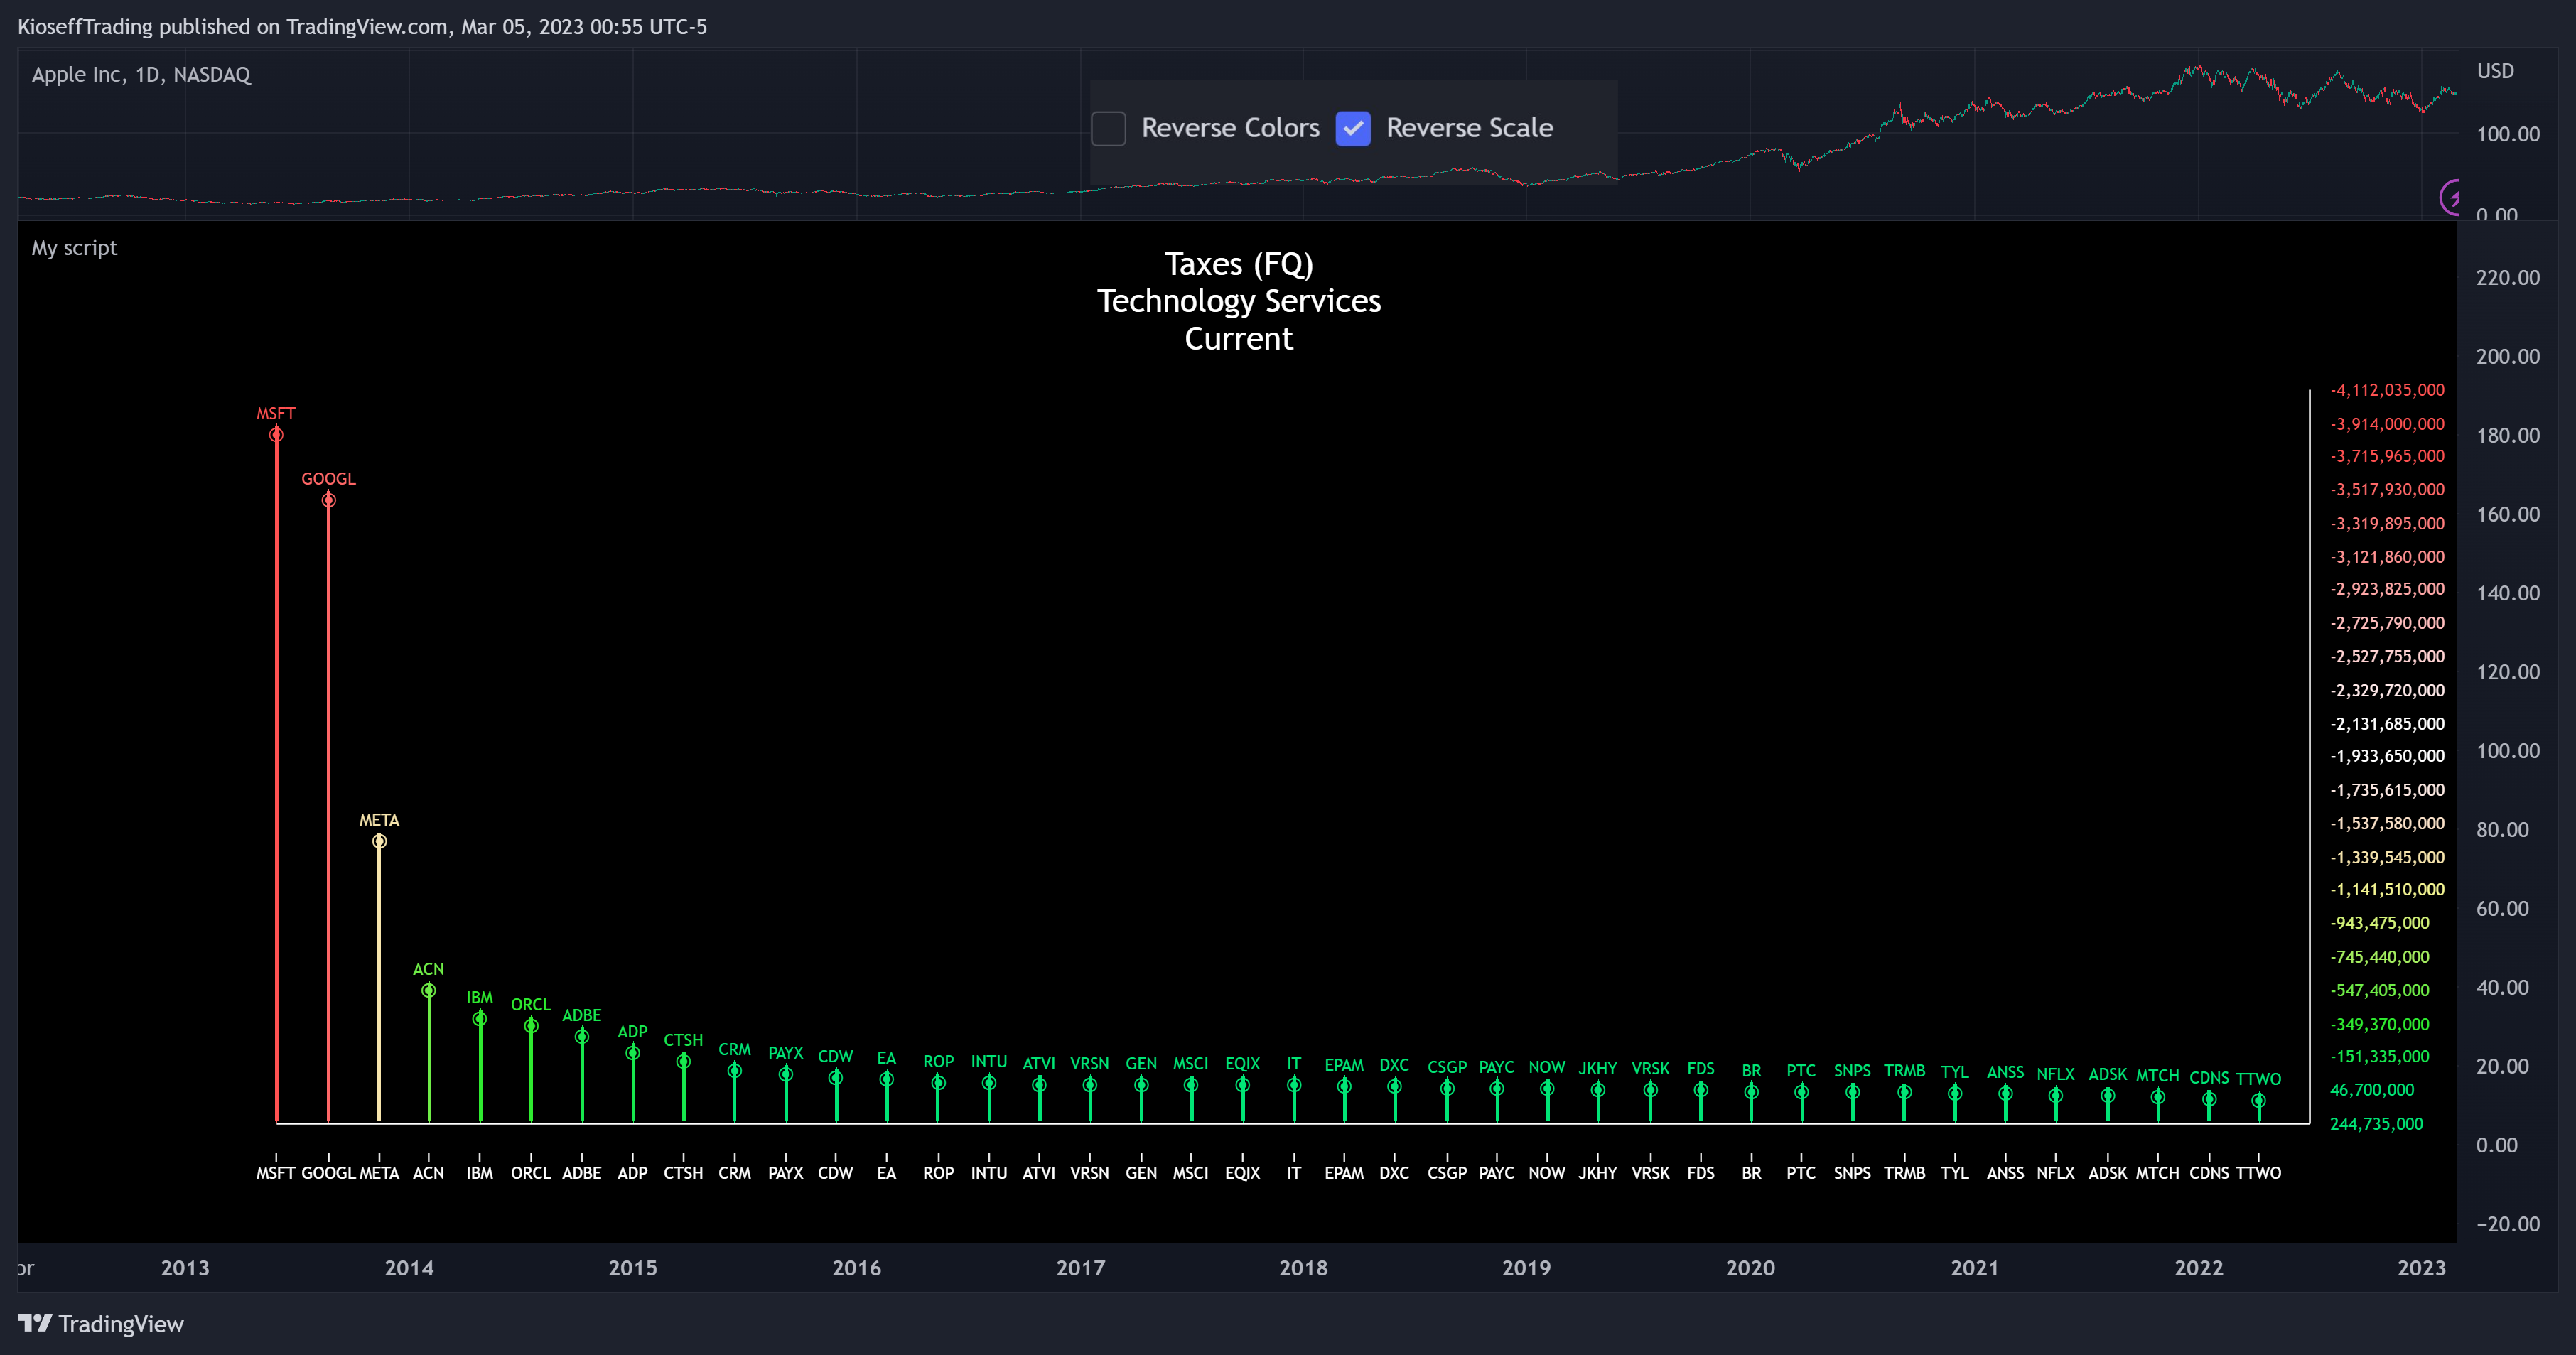Uncheck the Reverse Scale checkbox
2576x1355 pixels.
click(1353, 128)
